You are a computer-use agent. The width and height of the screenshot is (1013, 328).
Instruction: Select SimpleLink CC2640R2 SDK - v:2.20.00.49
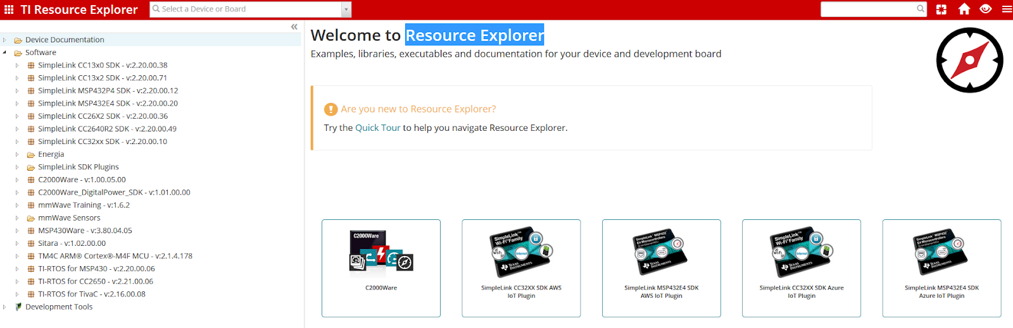107,129
